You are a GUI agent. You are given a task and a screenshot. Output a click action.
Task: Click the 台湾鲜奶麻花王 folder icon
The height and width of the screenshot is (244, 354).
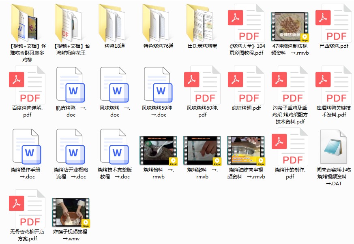[68, 23]
